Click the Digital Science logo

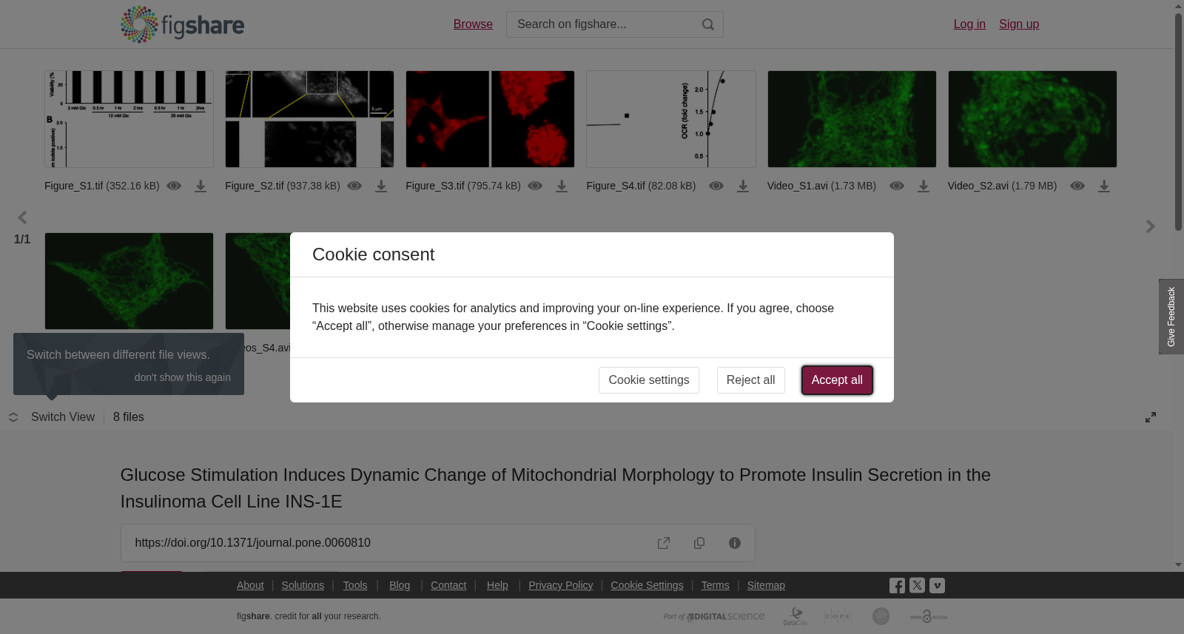(x=714, y=616)
